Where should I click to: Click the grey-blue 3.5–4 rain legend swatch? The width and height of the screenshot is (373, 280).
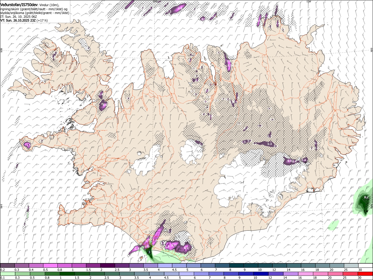(142, 274)
